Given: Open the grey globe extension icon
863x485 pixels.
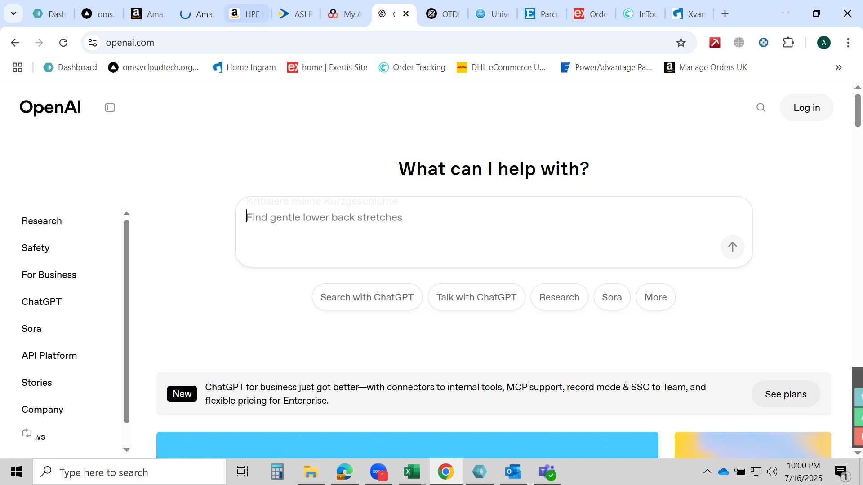Looking at the screenshot, I should 739,43.
